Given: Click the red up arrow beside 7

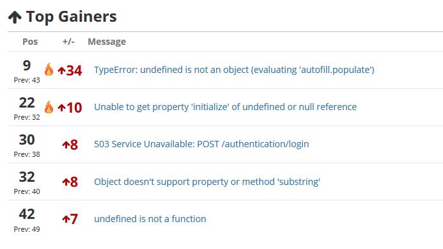Looking at the screenshot, I should (66, 219).
